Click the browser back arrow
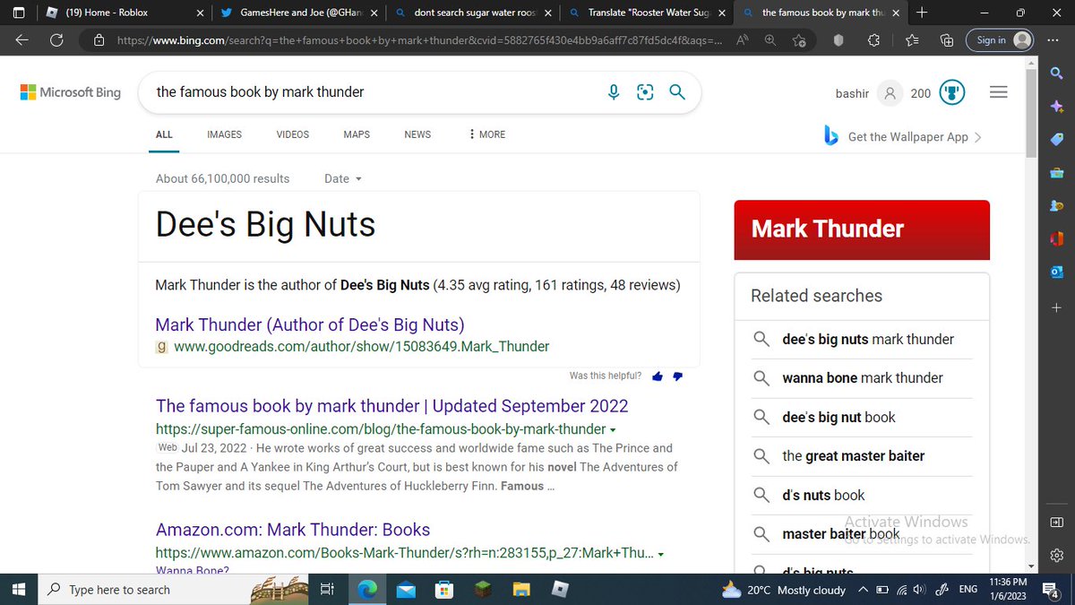 (22, 40)
